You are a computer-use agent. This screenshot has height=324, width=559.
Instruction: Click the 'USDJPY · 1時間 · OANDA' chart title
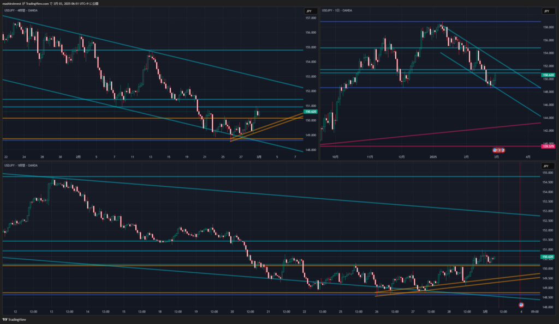21,166
